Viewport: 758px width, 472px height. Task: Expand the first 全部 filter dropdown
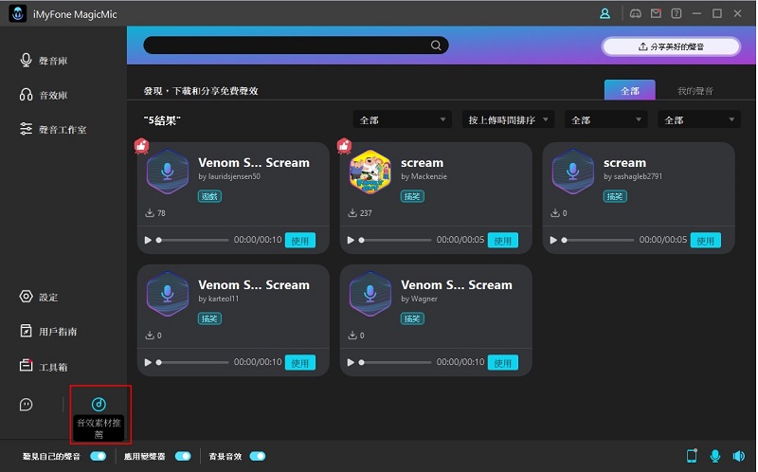(x=402, y=119)
